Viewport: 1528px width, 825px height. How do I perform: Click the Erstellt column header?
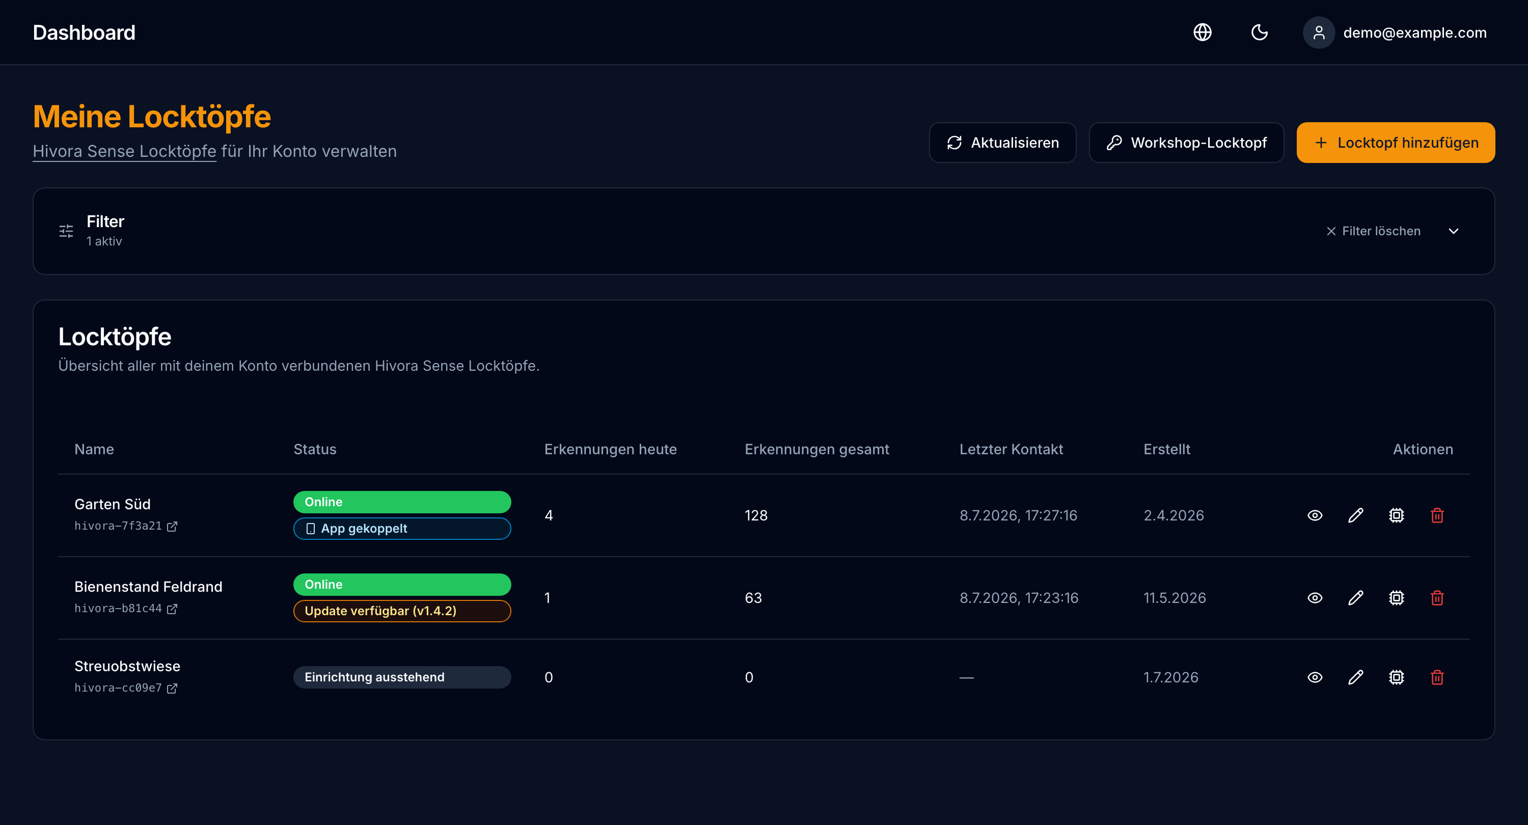(1166, 450)
